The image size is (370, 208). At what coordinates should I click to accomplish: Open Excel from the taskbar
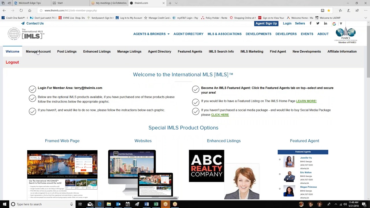156,204
